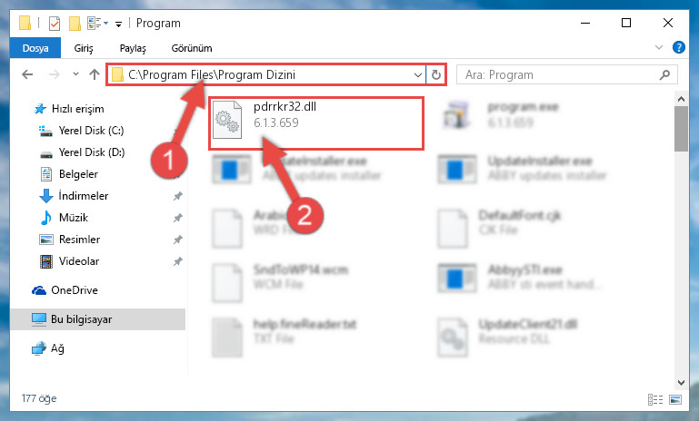Open the Paylaş ribbon tab

click(x=133, y=48)
